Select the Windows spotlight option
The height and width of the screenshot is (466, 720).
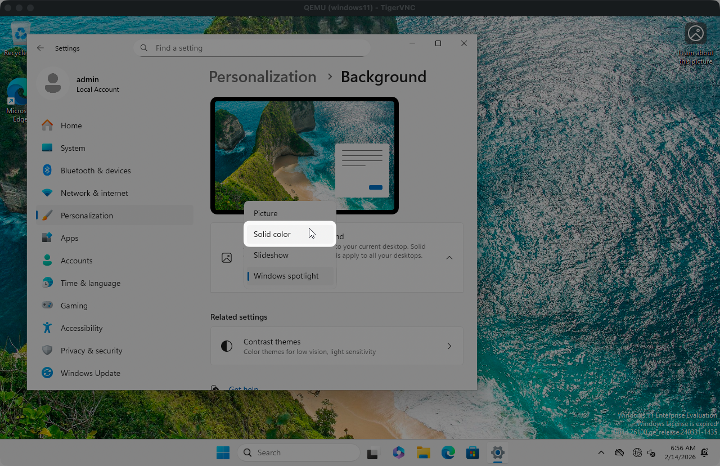click(x=286, y=276)
